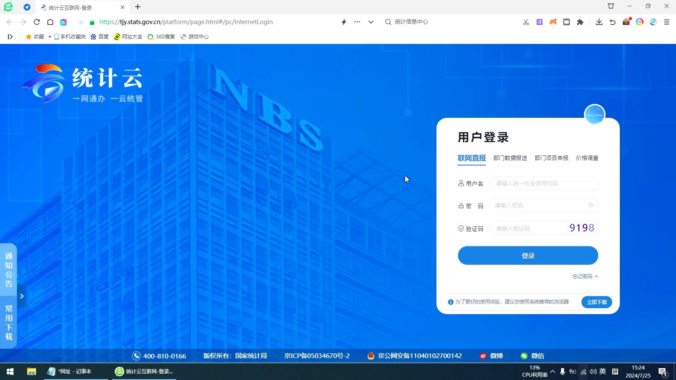Click the 400-810-0166 phone entry

(159, 356)
